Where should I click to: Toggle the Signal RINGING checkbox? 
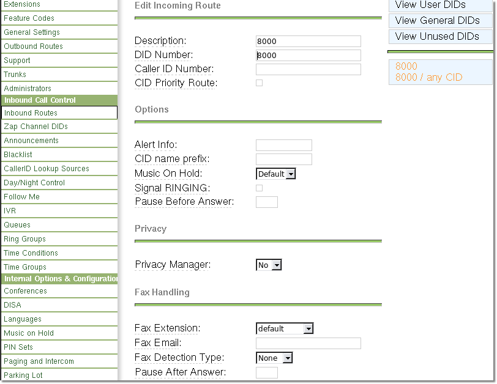[260, 188]
